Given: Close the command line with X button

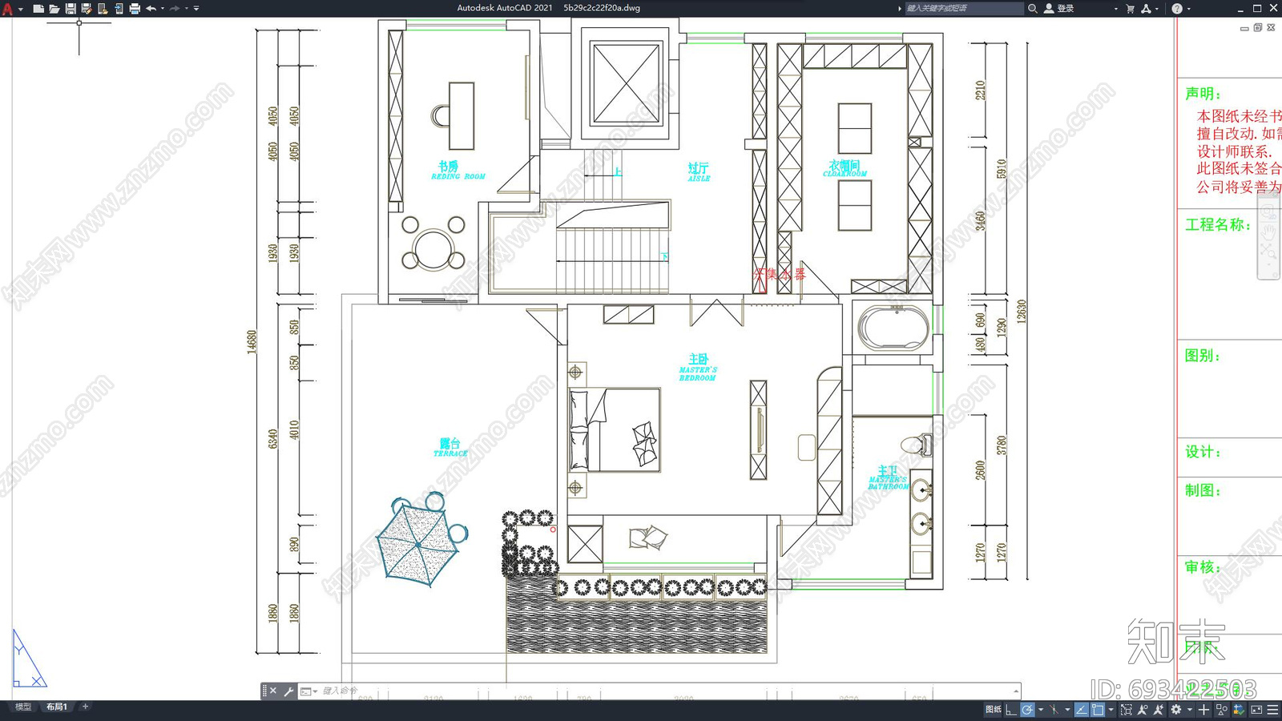Looking at the screenshot, I should (x=273, y=691).
